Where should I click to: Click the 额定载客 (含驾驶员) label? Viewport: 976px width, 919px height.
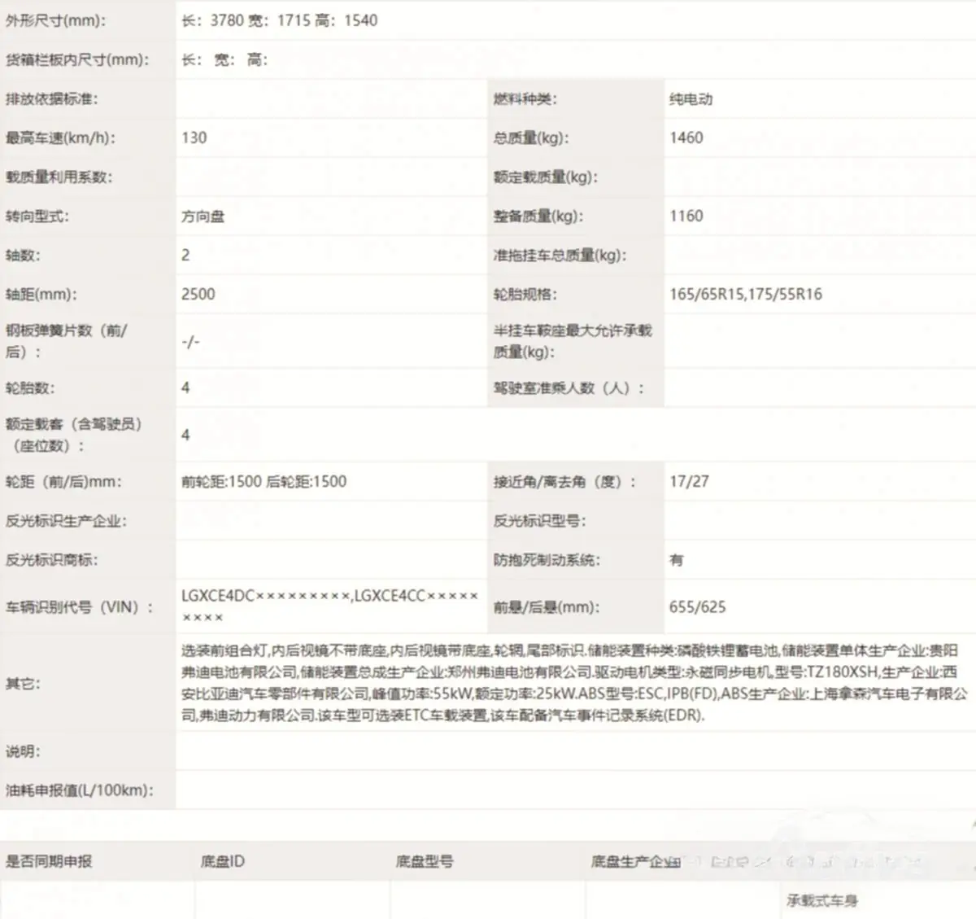click(73, 435)
